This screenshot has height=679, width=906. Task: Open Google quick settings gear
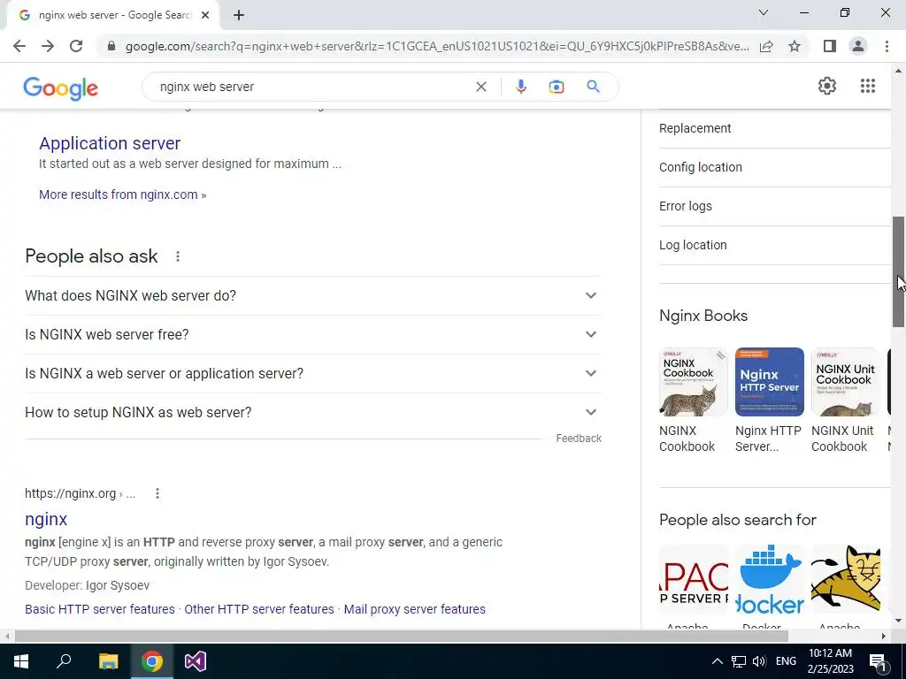(x=827, y=86)
